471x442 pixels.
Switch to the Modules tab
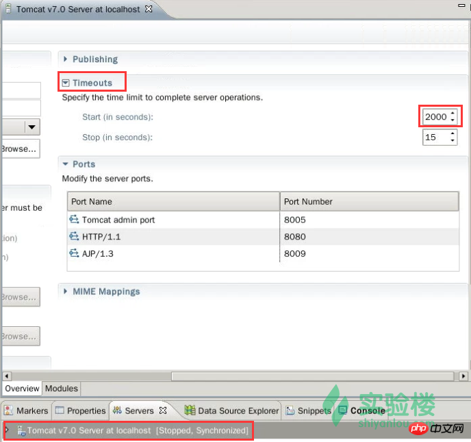pos(62,388)
